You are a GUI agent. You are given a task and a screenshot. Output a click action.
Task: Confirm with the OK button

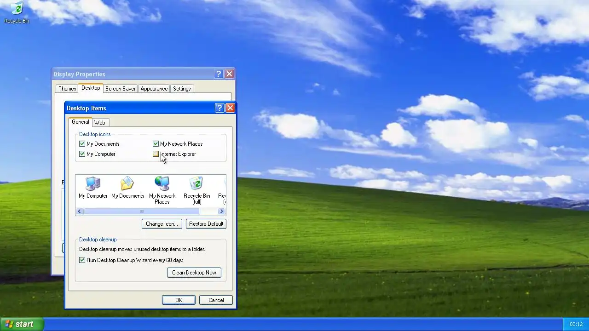pyautogui.click(x=179, y=300)
